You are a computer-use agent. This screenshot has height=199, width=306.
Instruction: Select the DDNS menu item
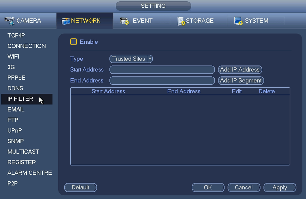15,88
